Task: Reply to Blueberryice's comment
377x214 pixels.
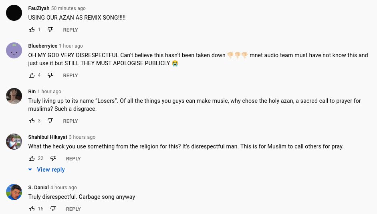Action: pos(71,76)
